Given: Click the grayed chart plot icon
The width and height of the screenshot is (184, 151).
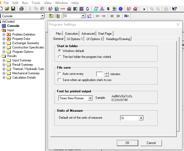Looking at the screenshot, I should click(x=166, y=9).
